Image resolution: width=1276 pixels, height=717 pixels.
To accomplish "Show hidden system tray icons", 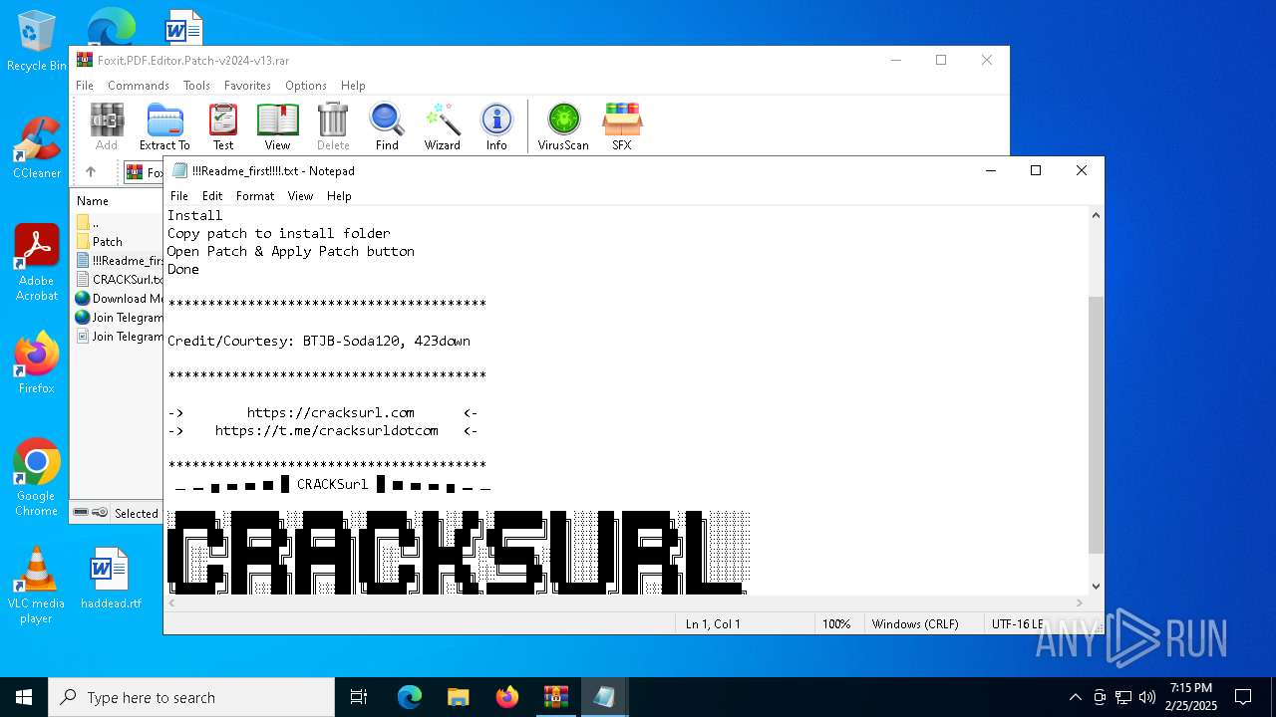I will coord(1075,697).
